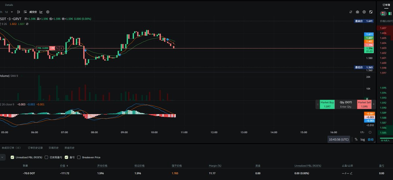Viewport: 393px width, 180px height.
Task: Click the 1.783 liquidation price value
Action: click(x=175, y=173)
